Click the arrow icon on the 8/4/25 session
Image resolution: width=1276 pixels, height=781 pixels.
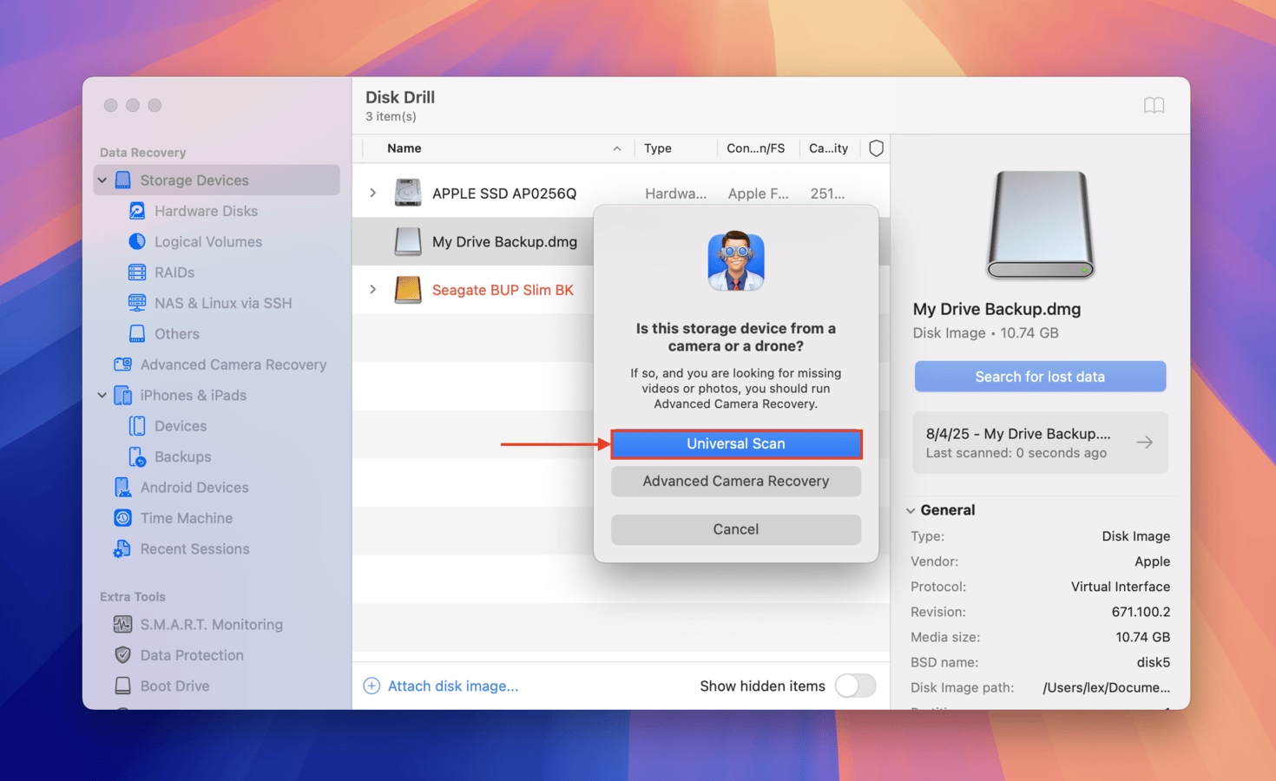coord(1145,443)
